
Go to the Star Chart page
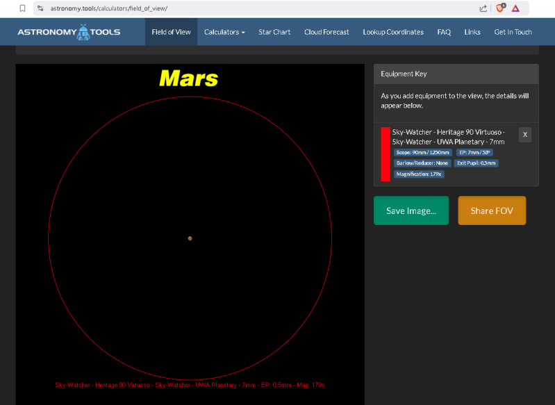(274, 32)
